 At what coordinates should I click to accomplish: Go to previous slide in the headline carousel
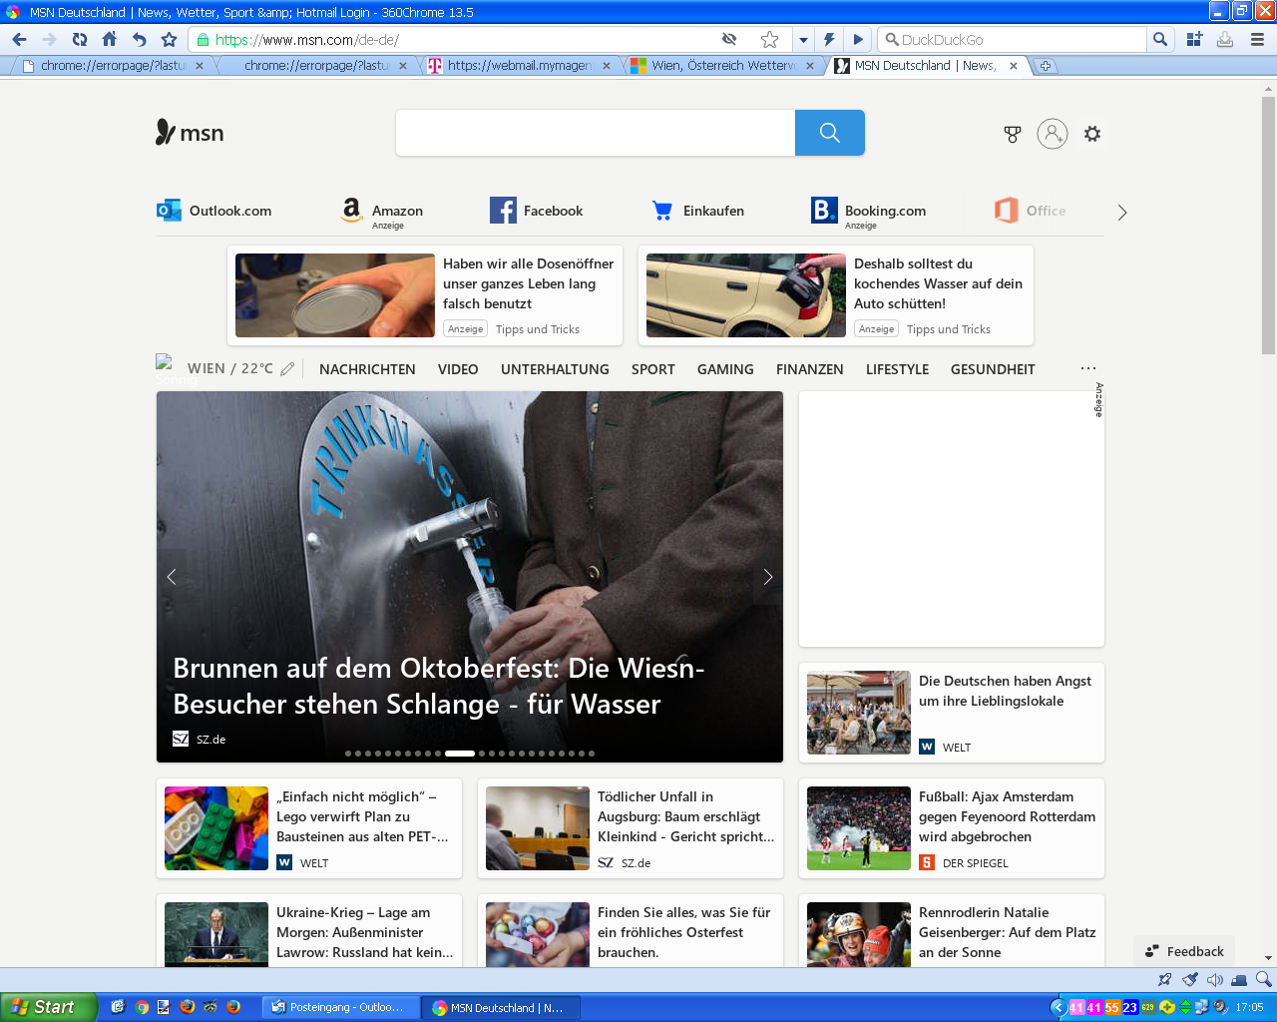pos(172,577)
